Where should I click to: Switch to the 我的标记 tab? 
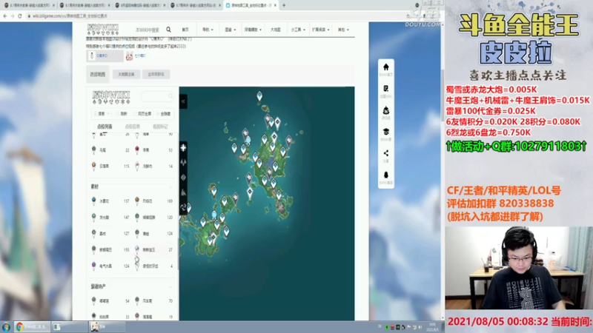160,127
